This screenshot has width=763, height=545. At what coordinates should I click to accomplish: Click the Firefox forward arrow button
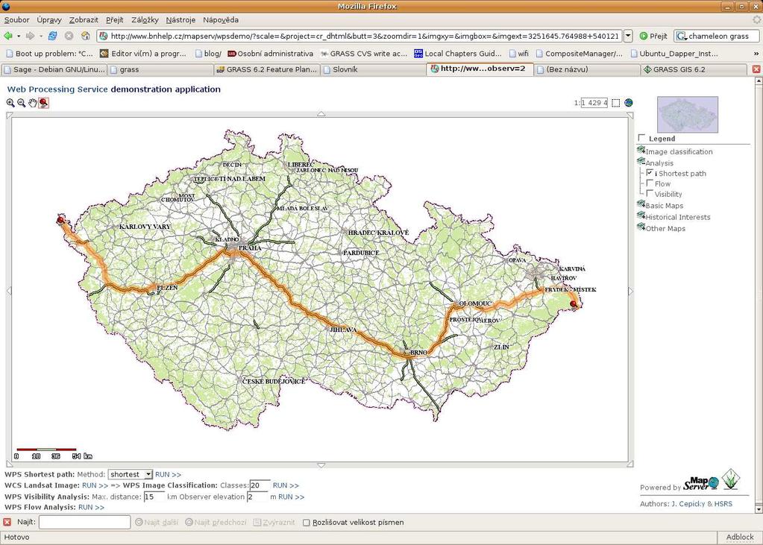point(30,36)
